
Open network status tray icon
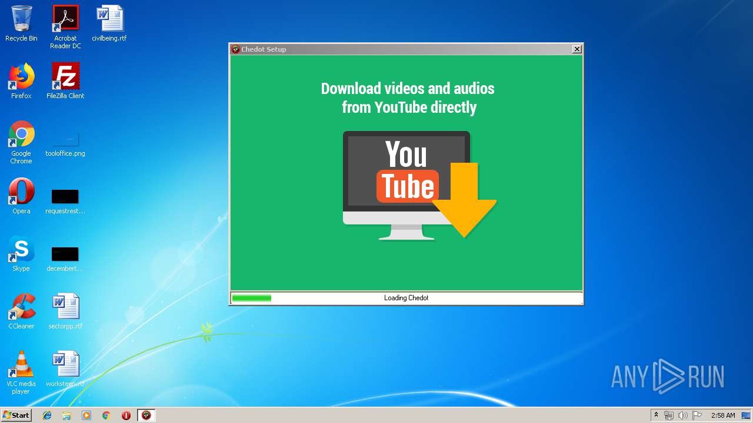[x=669, y=415]
